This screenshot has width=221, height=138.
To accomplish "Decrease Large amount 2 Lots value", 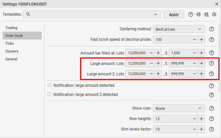I will [151, 74].
